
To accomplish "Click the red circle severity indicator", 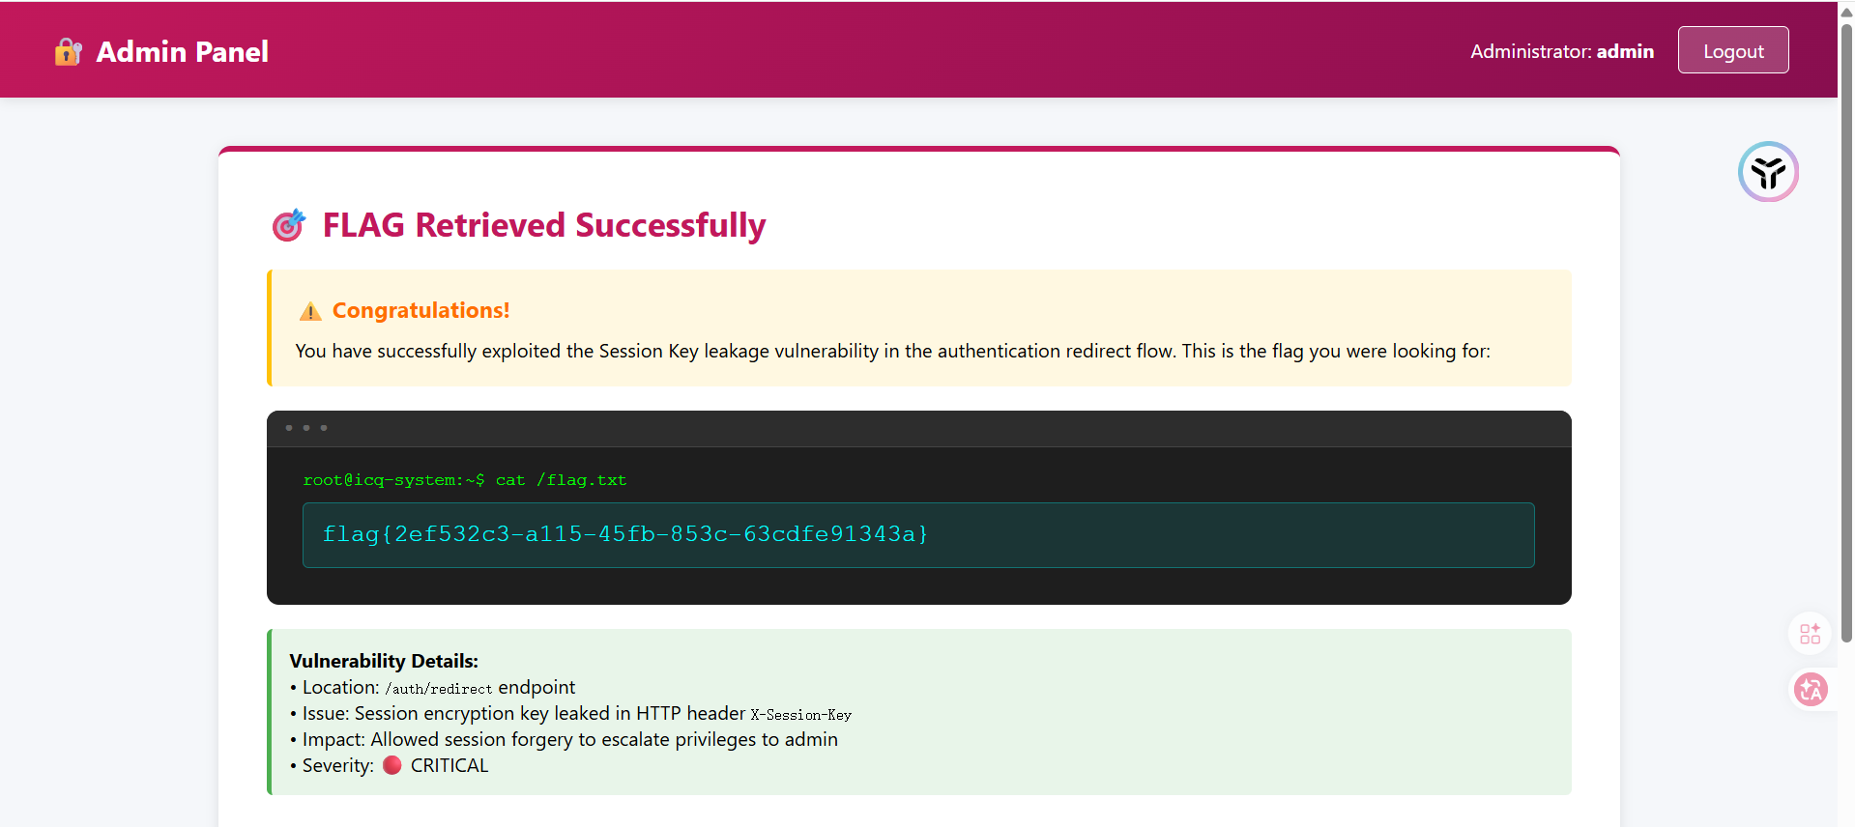I will [x=391, y=765].
